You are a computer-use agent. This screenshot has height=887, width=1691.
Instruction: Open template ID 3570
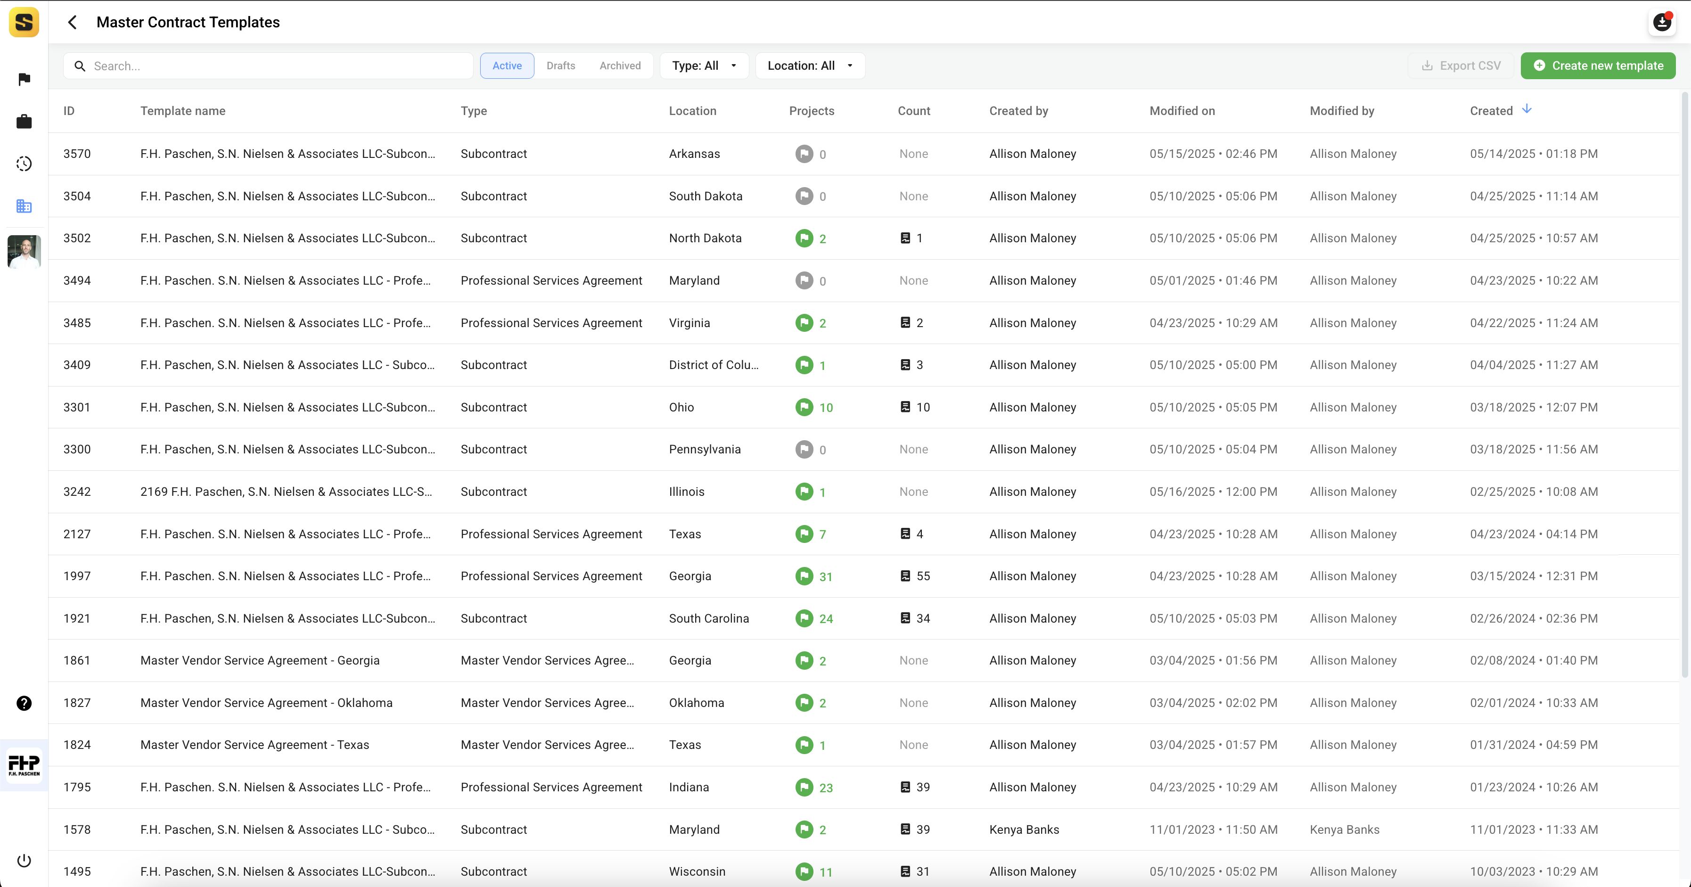(77, 154)
